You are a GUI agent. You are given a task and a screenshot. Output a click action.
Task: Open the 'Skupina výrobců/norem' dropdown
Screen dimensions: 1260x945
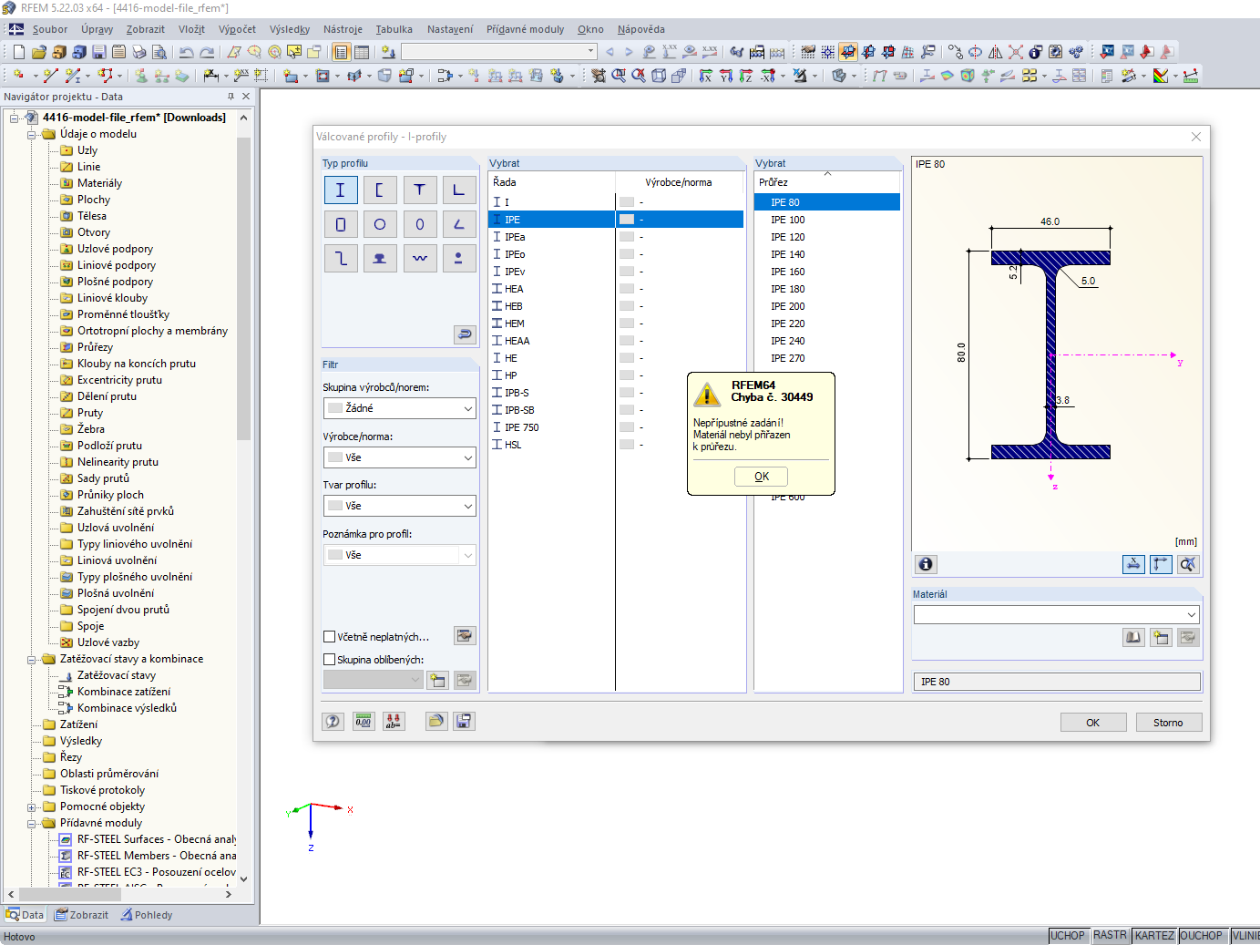(x=400, y=408)
